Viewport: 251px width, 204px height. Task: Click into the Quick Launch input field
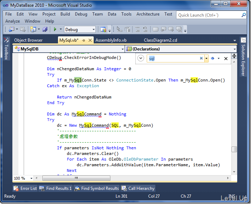[x=209, y=15]
